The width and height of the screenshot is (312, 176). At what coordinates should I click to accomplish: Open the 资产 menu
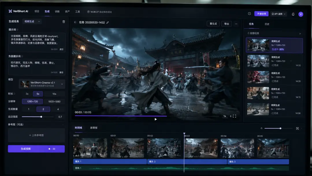(67, 12)
